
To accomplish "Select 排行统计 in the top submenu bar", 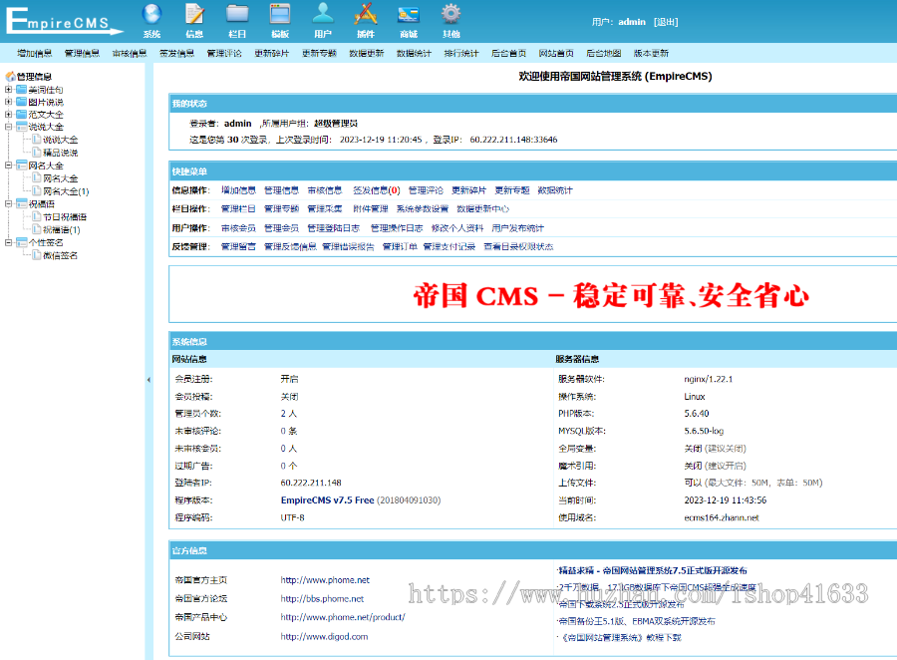I will click(x=461, y=53).
